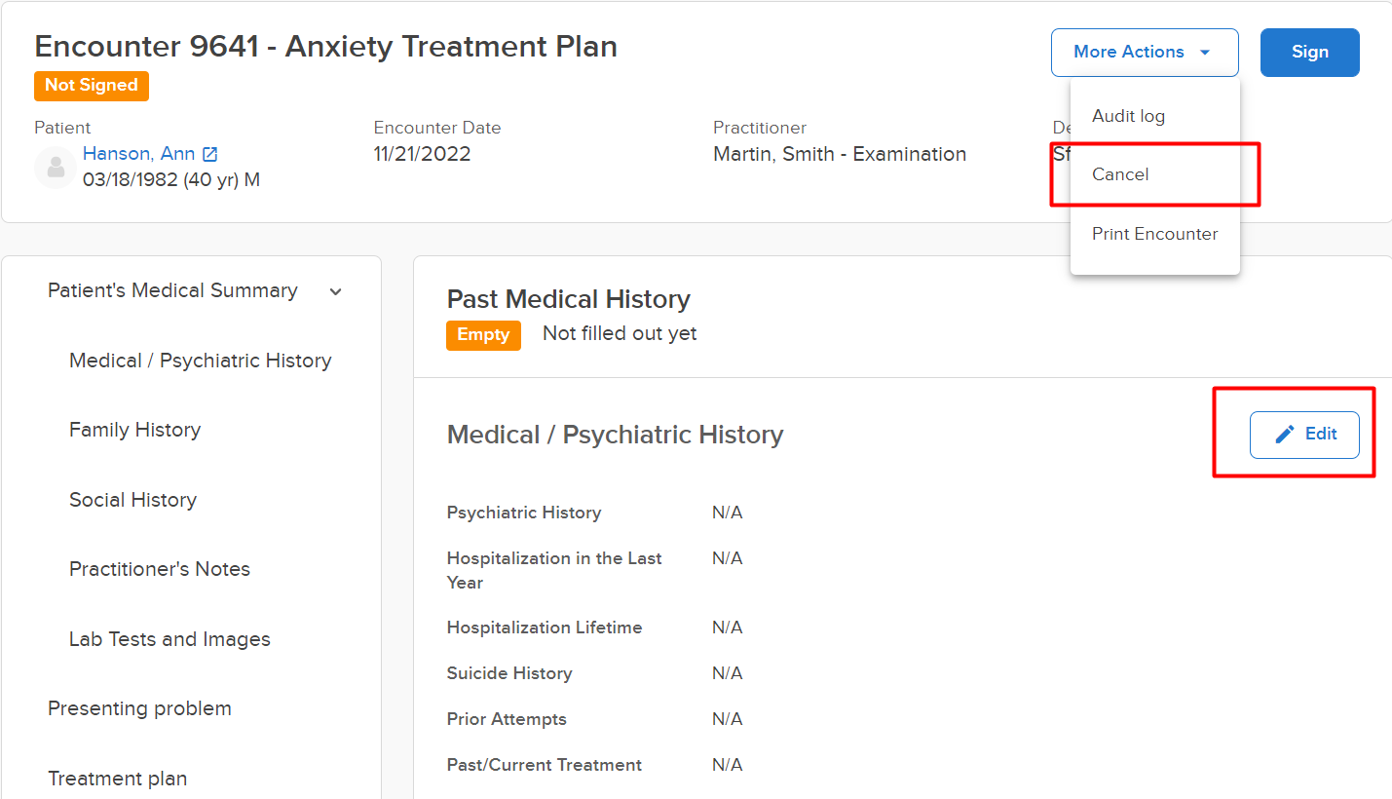The width and height of the screenshot is (1392, 799).
Task: Click the More Actions dropdown arrow
Action: click(x=1205, y=53)
